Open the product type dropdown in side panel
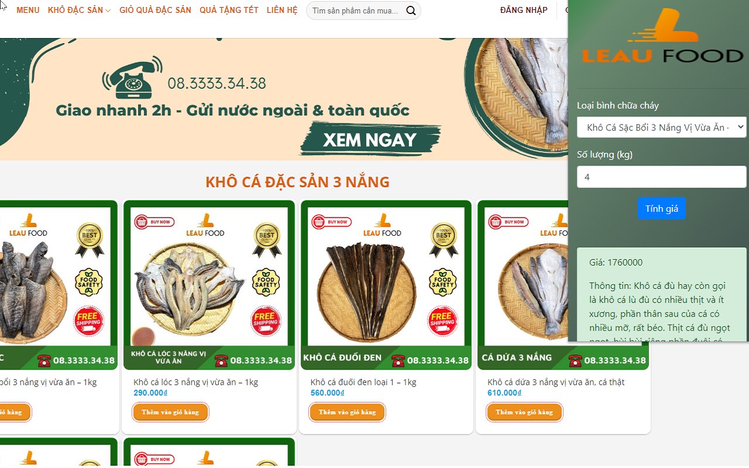The height and width of the screenshot is (468, 749). (x=662, y=127)
